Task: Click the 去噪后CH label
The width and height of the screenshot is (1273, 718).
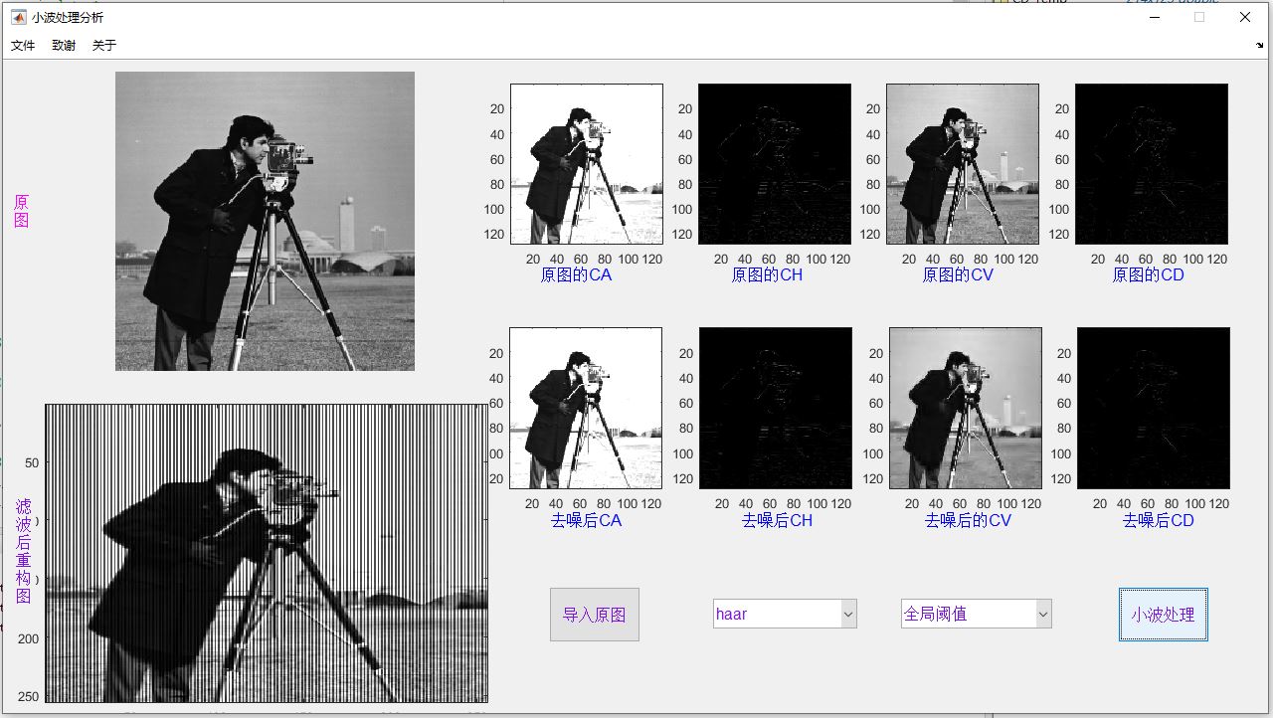Action: [777, 520]
